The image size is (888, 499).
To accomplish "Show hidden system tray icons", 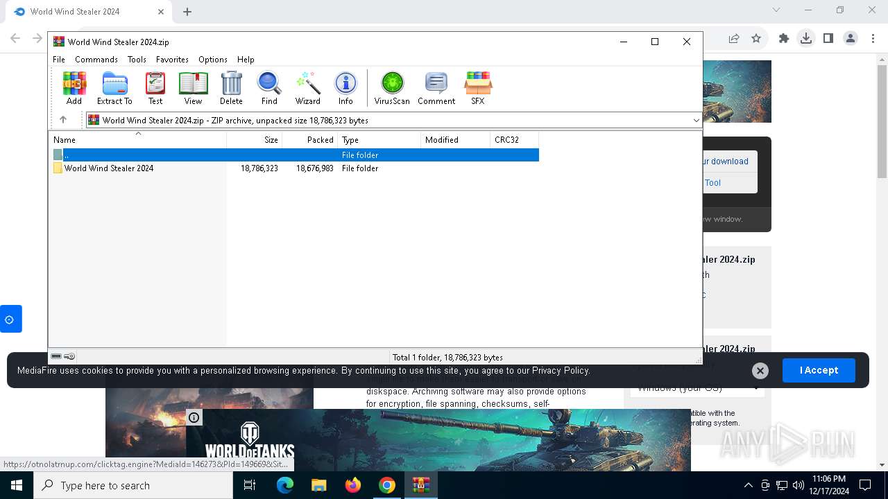I will (748, 485).
